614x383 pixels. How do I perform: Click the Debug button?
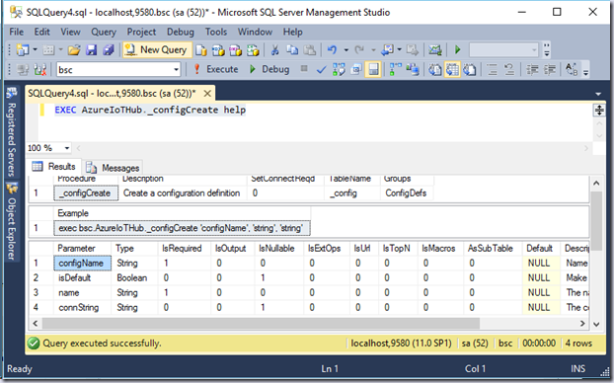pos(269,70)
